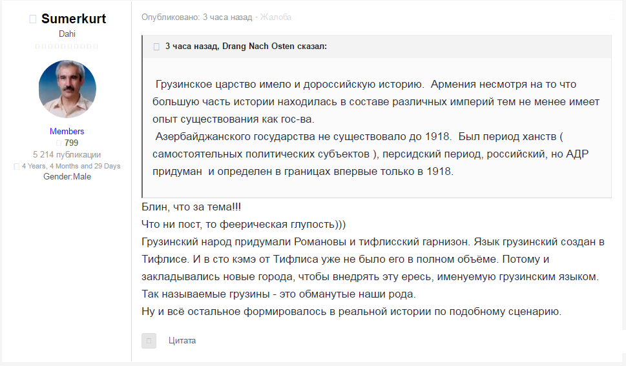The height and width of the screenshot is (366, 626).
Task: Click the Dahi rank title under the username
Action: [x=67, y=34]
